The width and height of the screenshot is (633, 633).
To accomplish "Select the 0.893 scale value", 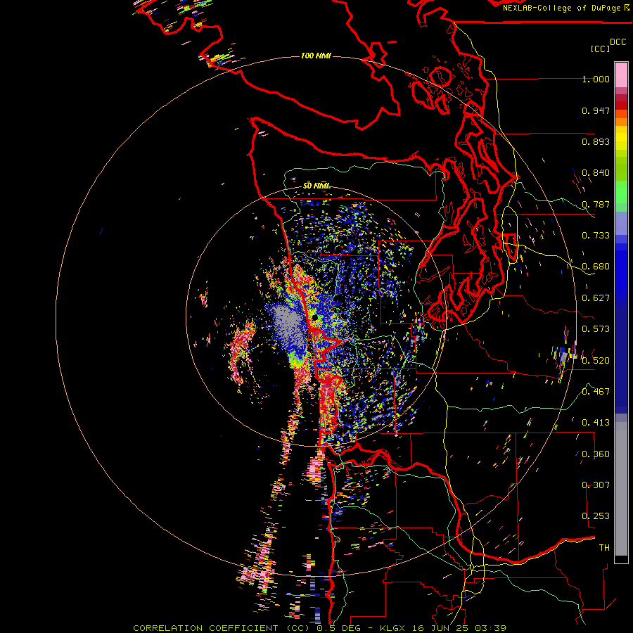I will [x=596, y=141].
